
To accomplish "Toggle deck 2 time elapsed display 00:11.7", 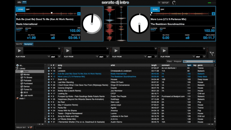I will (209, 38).
